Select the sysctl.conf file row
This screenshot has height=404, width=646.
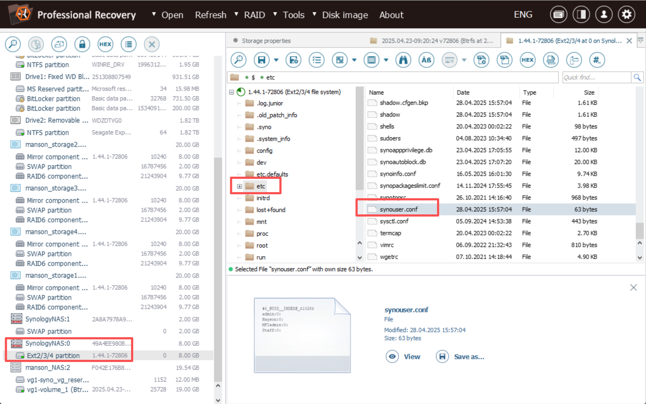tap(501, 221)
